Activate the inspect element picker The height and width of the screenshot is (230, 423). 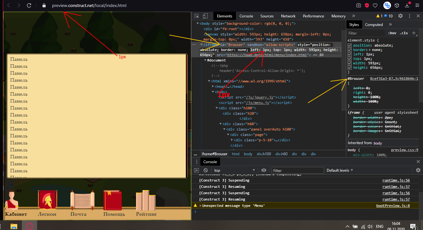[197, 16]
